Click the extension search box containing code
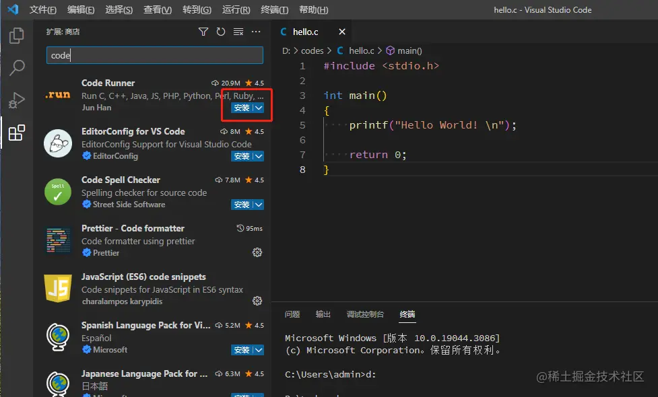Image resolution: width=658 pixels, height=397 pixels. pyautogui.click(x=155, y=55)
